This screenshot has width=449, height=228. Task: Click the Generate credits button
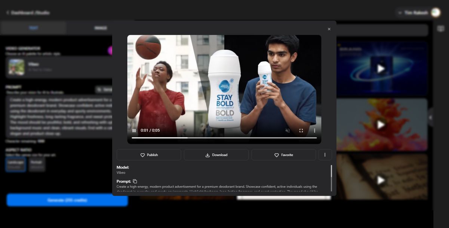click(x=67, y=200)
